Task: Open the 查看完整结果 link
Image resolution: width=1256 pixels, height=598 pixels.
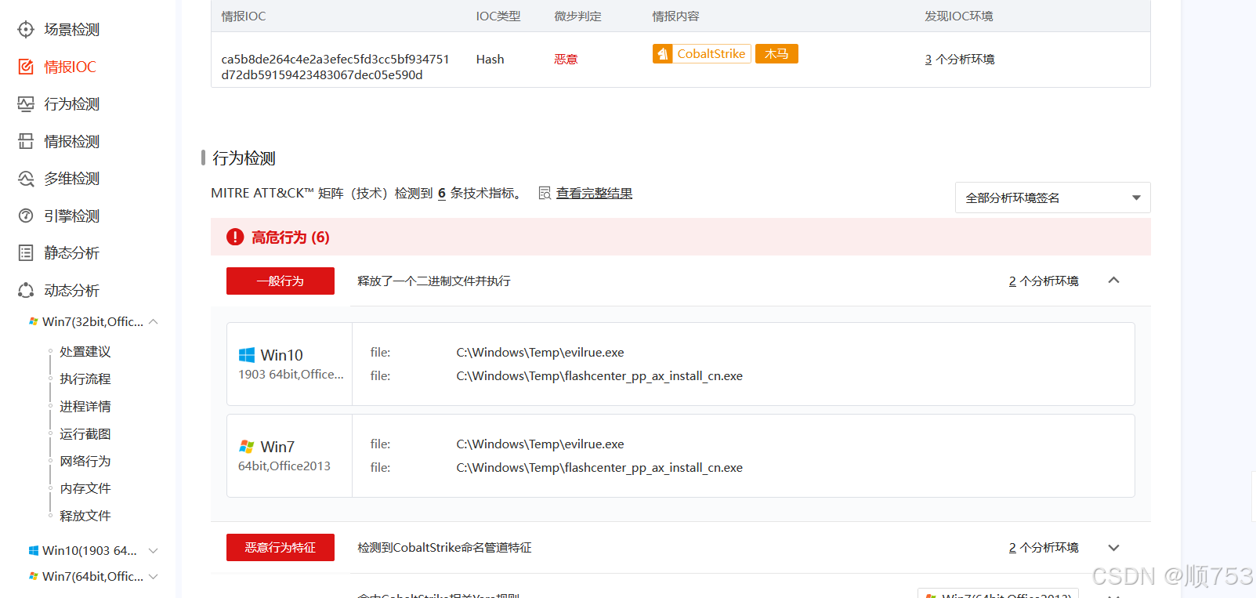Action: click(594, 193)
